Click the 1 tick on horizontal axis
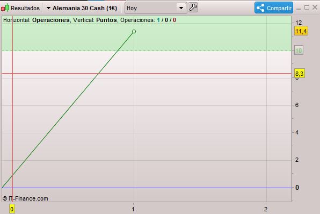The height and width of the screenshot is (214, 320). [133, 209]
